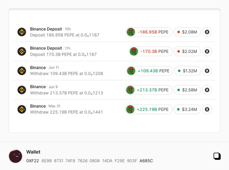Viewport: 229px width, 170px height.
Task: Open the -186.95B PEPE amount pill
Action: (149, 32)
